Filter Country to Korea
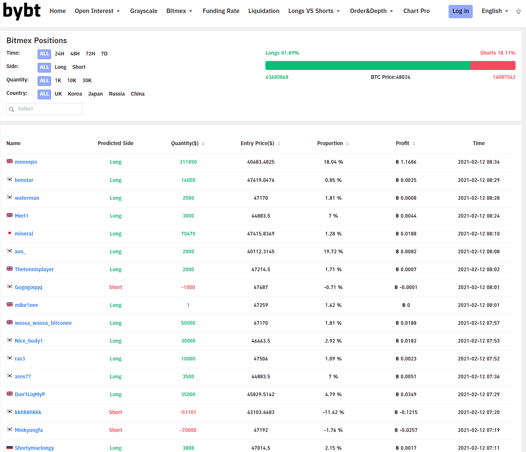526x452 pixels. click(x=75, y=94)
